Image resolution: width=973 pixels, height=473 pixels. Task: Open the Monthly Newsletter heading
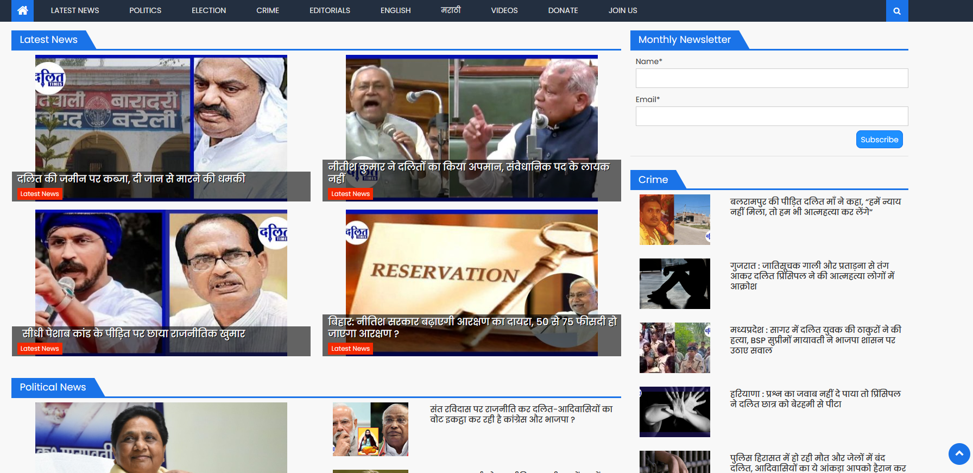click(684, 40)
